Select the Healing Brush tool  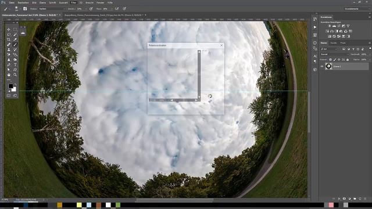[x=9, y=45]
